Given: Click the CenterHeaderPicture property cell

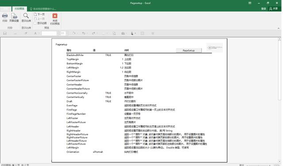Looking at the screenshot, I should coord(78,89).
